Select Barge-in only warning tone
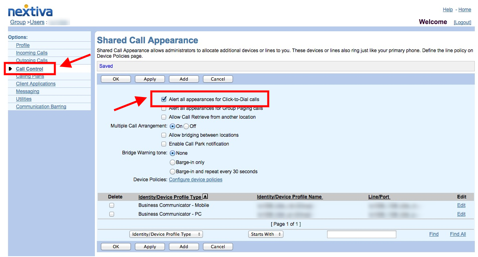The height and width of the screenshot is (257, 478). [x=172, y=162]
